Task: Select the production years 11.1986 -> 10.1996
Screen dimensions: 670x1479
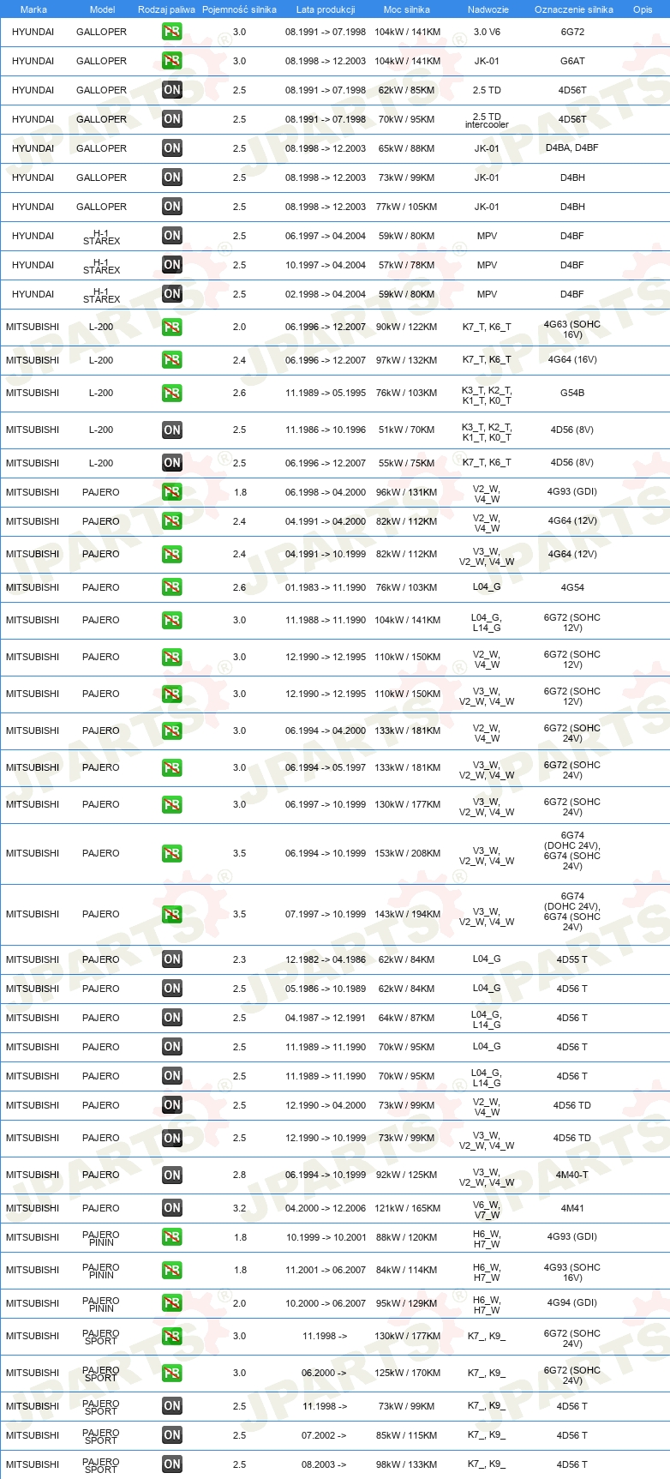Action: (x=326, y=430)
